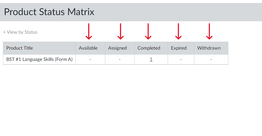Click the red arrow above Expired
Screen dimensions: 262x136
[178, 31]
